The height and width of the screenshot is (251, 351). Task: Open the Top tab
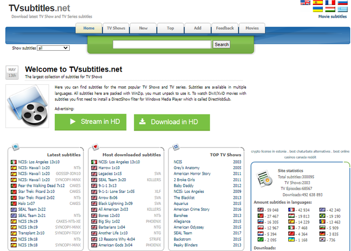170,28
